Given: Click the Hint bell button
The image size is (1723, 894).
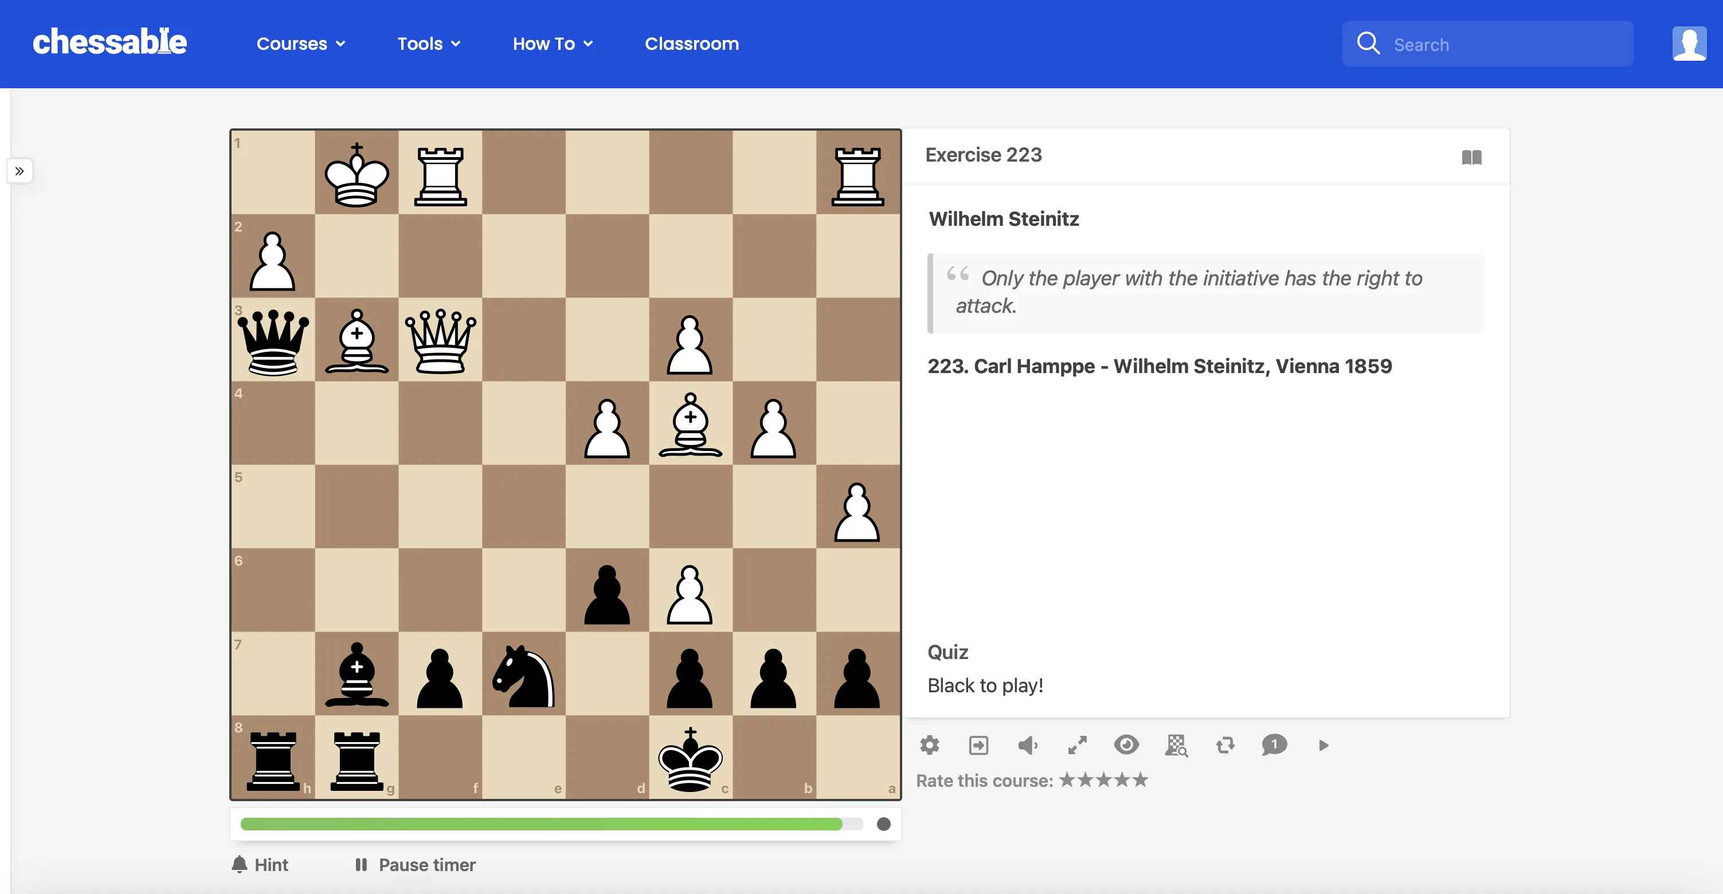Looking at the screenshot, I should coord(260,865).
